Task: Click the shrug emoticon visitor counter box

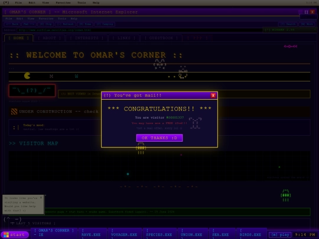Action: tap(32, 90)
